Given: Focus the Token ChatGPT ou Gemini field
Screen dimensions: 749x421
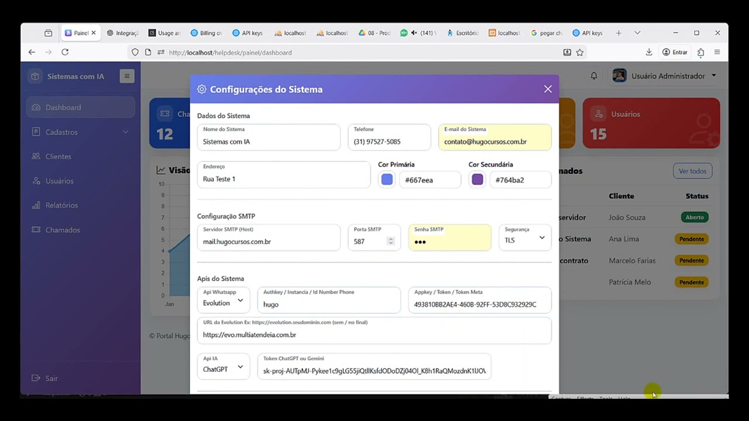Looking at the screenshot, I should pos(374,366).
